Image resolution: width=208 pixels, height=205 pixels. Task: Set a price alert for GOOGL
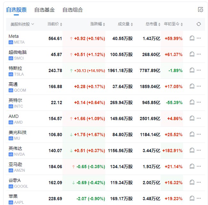point(192,182)
